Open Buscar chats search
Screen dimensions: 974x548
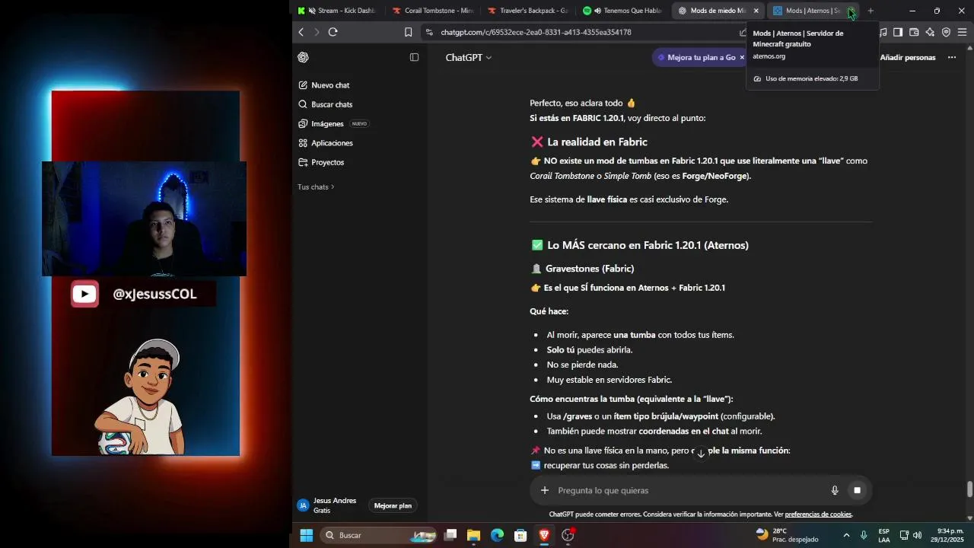(x=326, y=104)
